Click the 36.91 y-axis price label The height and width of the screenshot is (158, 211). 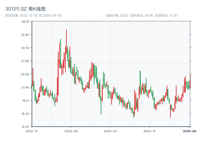pos(25,22)
